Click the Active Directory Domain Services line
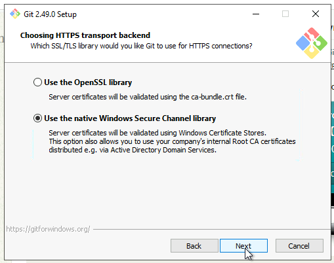 pyautogui.click(x=133, y=150)
